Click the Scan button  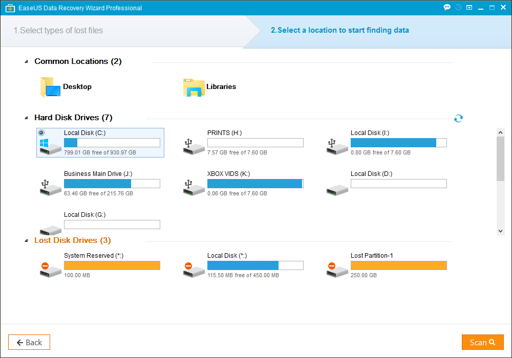point(482,342)
